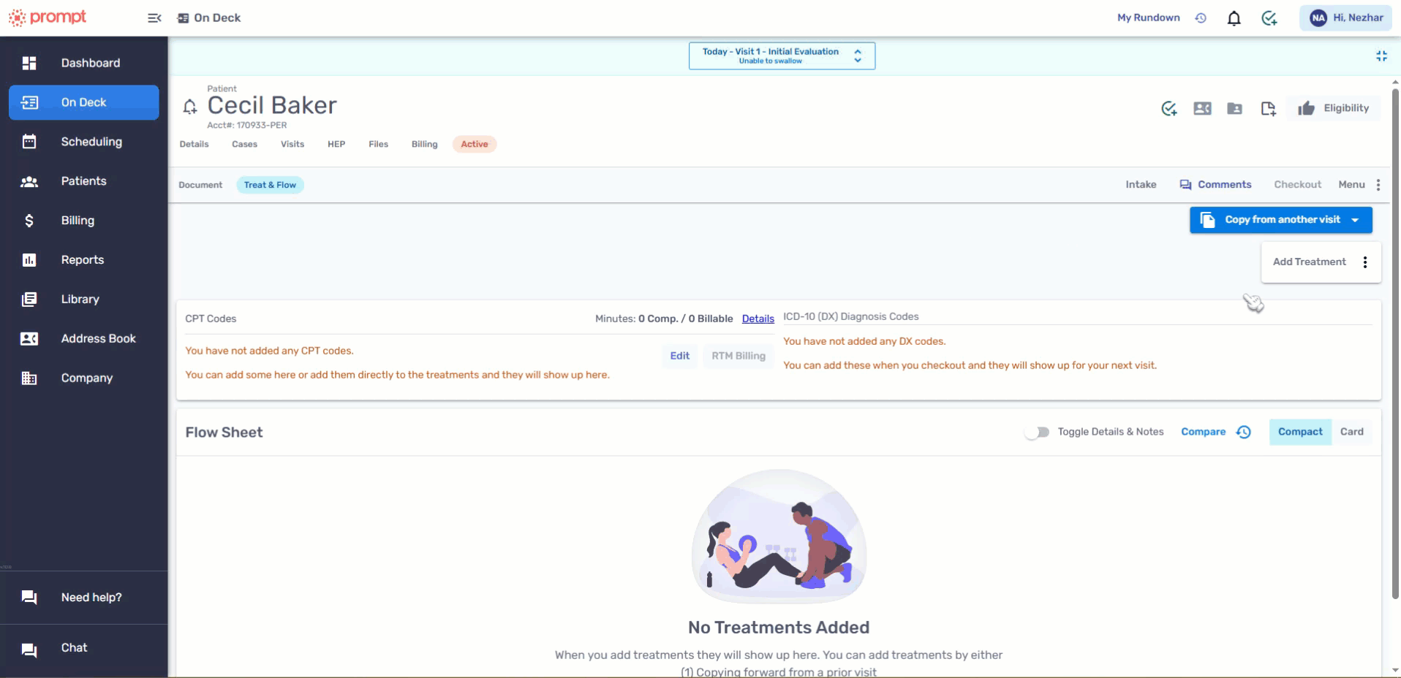
Task: Switch to the Document tab
Action: pyautogui.click(x=200, y=185)
